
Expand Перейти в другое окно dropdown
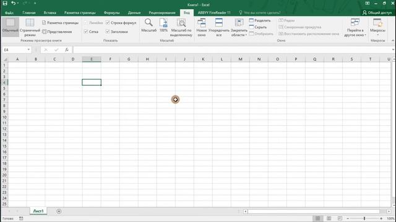pyautogui.click(x=355, y=28)
